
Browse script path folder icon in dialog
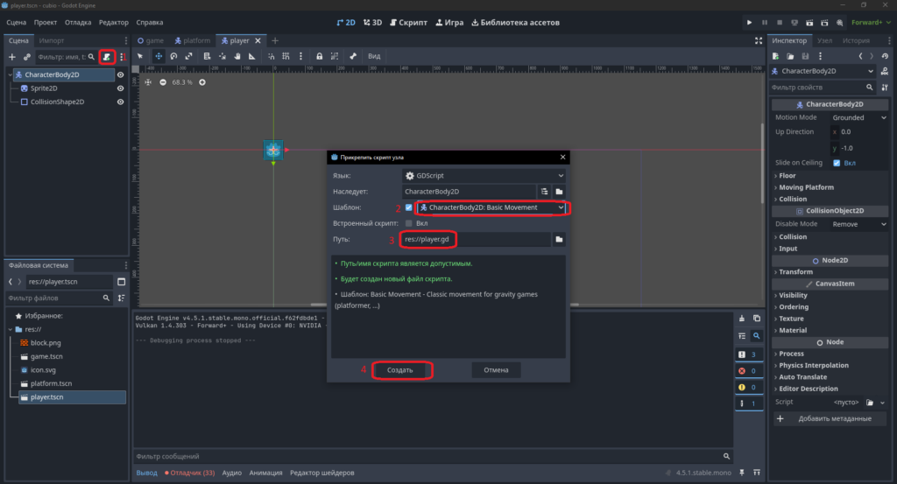(x=559, y=240)
